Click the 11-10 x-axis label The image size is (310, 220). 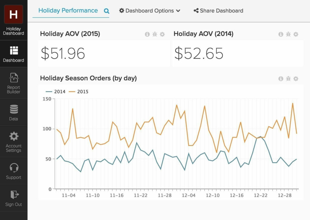pos(93,195)
